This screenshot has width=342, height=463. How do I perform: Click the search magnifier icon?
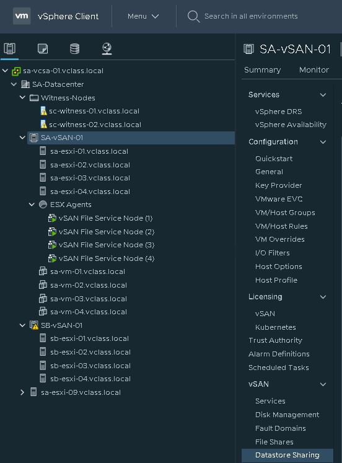pos(193,16)
